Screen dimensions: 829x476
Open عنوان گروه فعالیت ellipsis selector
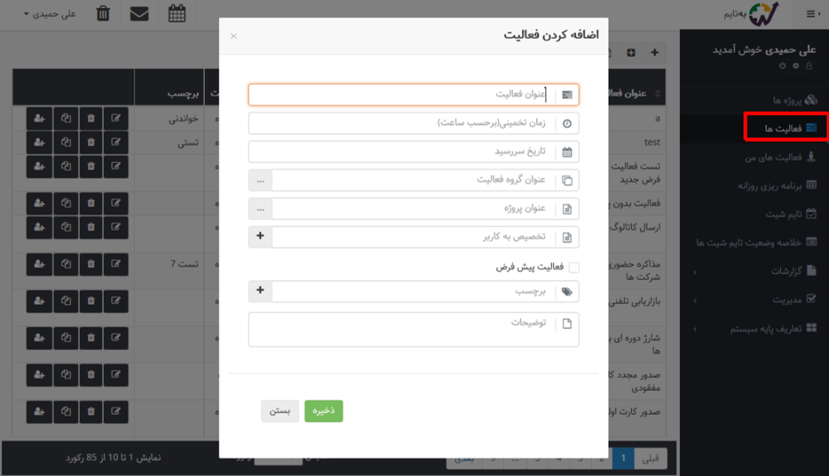[x=260, y=180]
